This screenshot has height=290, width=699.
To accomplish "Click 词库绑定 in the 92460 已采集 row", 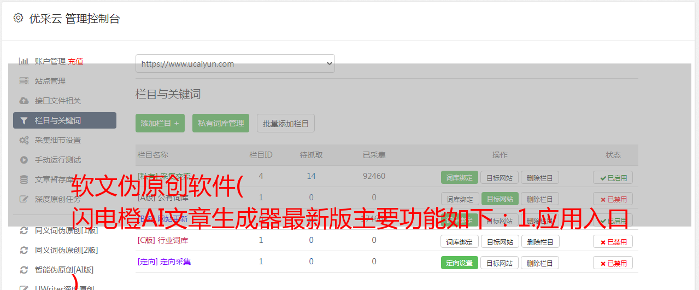I will (460, 177).
